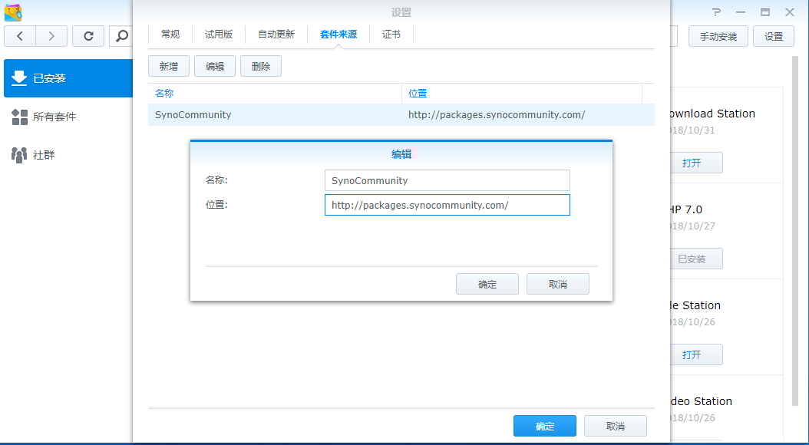Switch to the 常规 tab
This screenshot has height=445, width=809.
click(170, 35)
